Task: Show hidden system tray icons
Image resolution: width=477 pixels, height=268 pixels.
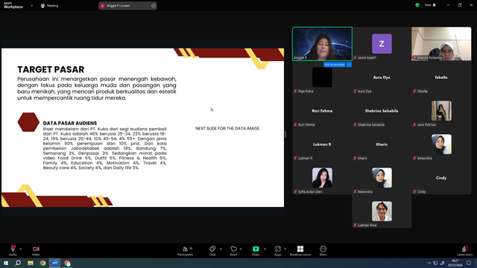Action: [x=429, y=263]
